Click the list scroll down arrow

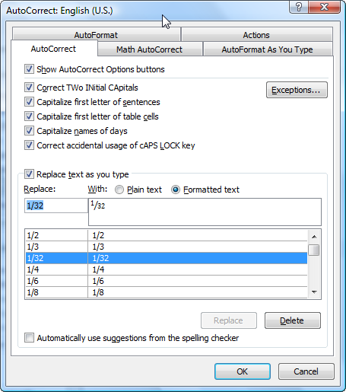[314, 292]
